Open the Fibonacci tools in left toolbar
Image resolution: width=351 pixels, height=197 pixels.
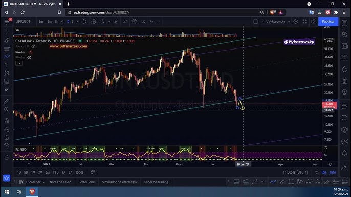coord(7,48)
